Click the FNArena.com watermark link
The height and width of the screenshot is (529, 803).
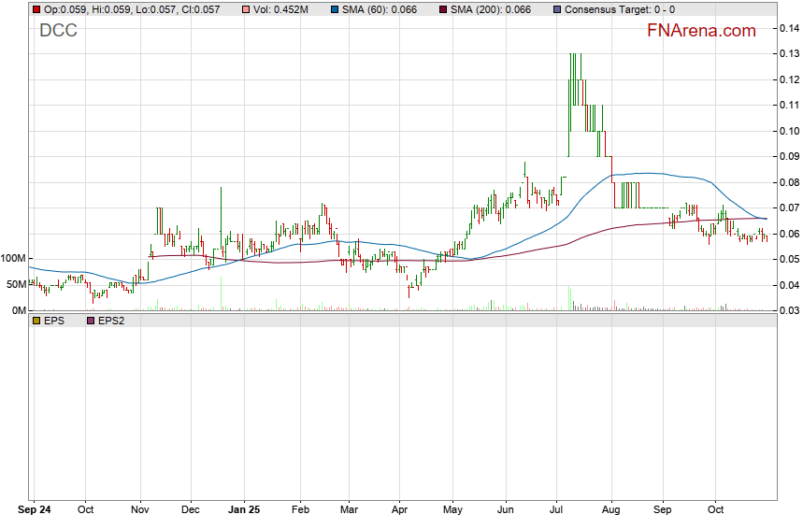(x=701, y=31)
